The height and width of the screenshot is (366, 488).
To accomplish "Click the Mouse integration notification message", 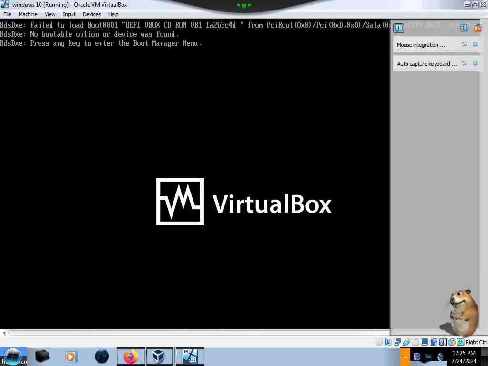I will coord(421,45).
